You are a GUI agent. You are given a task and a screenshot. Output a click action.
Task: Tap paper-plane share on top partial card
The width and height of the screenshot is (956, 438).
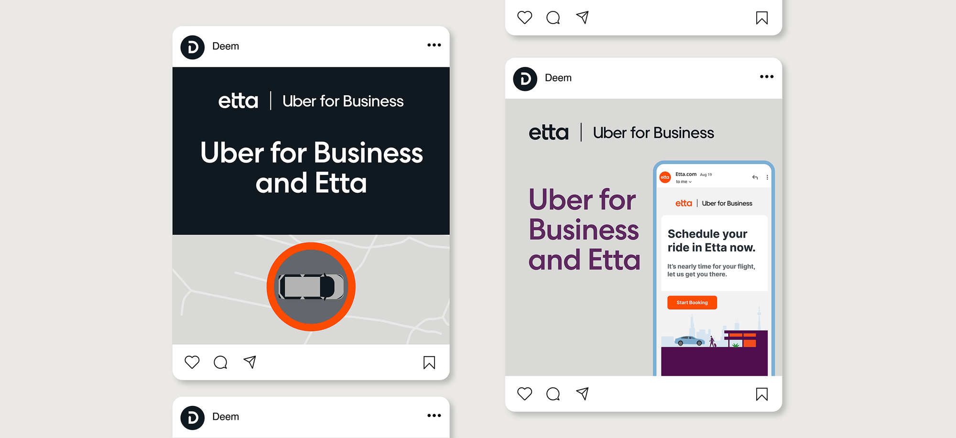point(582,17)
